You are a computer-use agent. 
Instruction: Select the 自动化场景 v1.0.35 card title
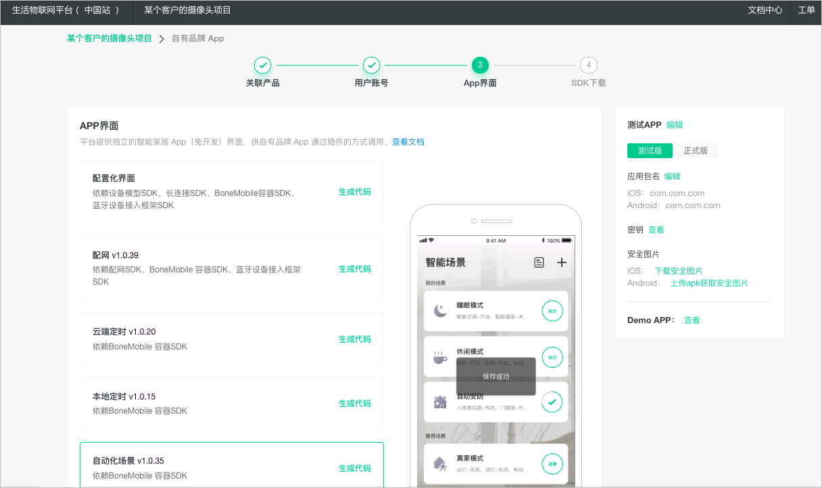tap(128, 461)
